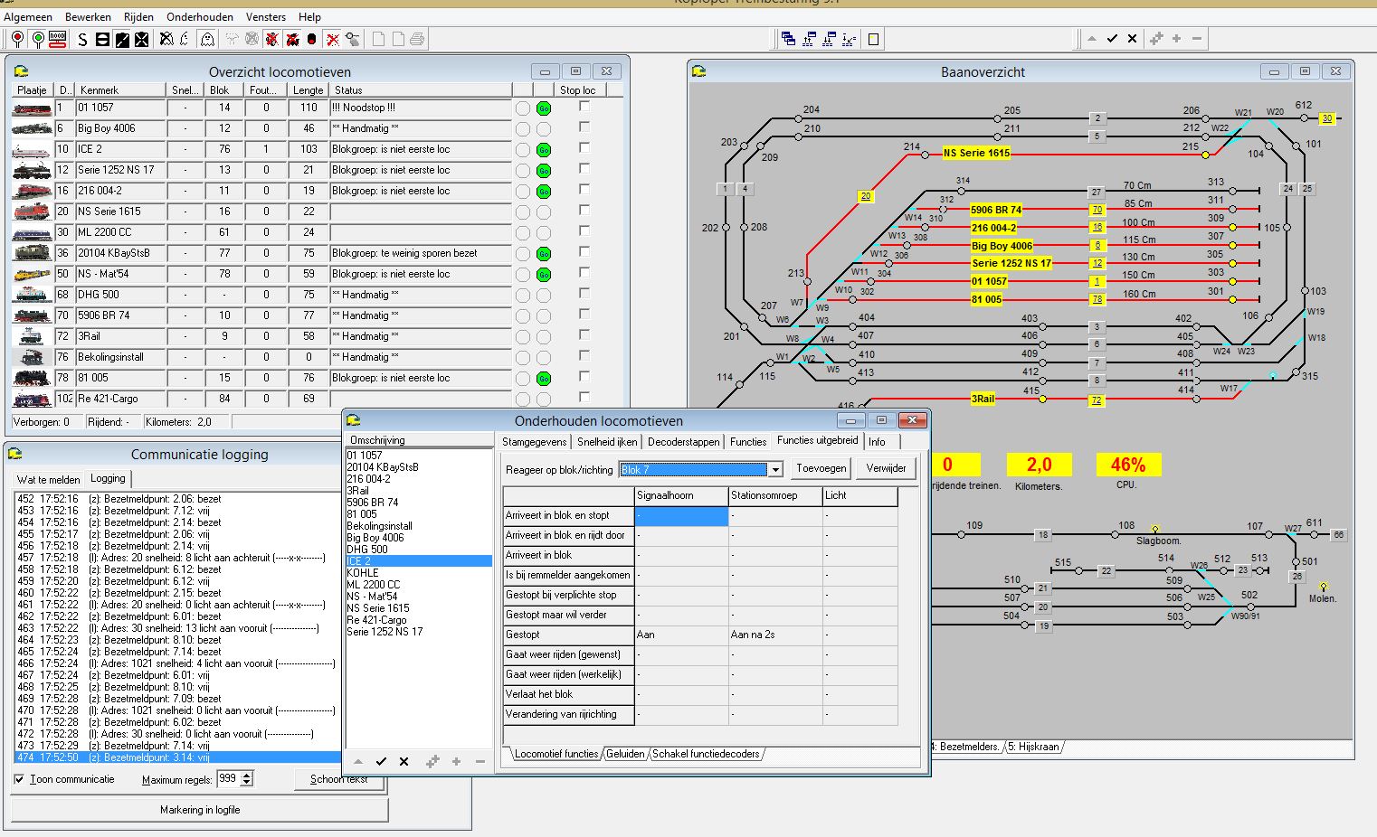Click the cascade windows toolbar icon

pos(788,39)
